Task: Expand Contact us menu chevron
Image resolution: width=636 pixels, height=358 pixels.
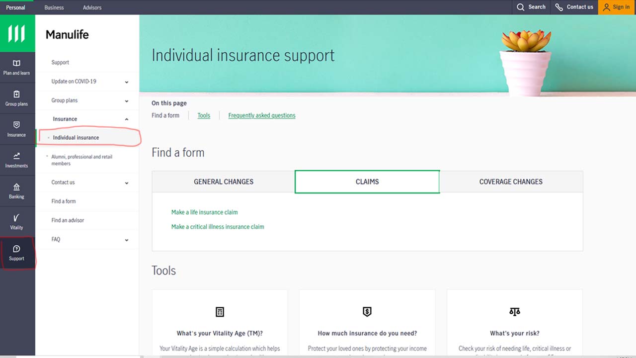Action: (x=126, y=183)
